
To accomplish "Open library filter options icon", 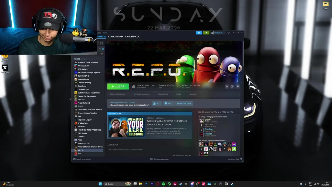I will (x=102, y=54).
